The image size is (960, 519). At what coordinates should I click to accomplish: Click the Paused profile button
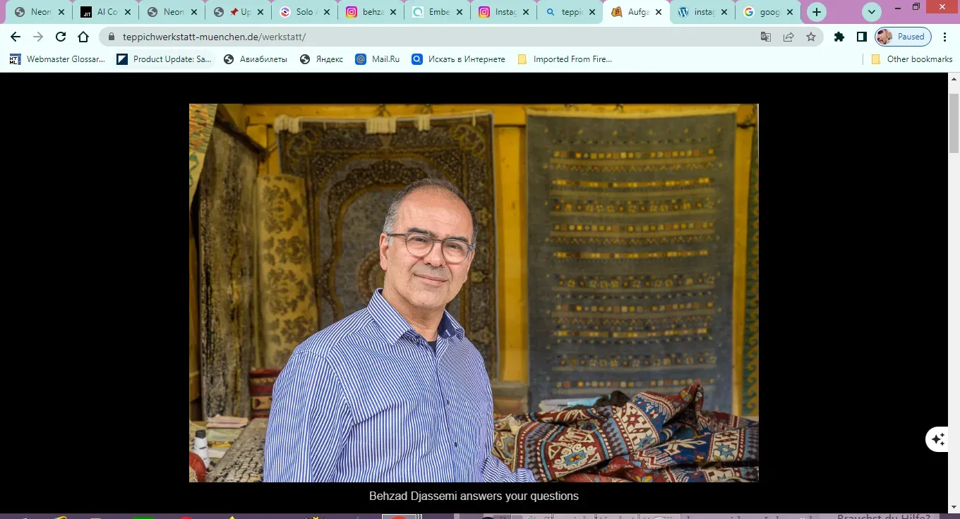click(x=903, y=37)
